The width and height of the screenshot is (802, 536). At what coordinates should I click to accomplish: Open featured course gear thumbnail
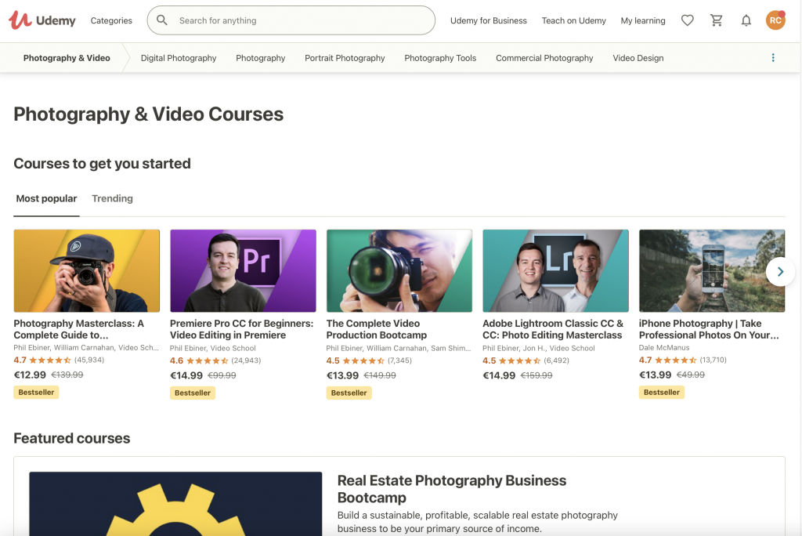coord(175,504)
